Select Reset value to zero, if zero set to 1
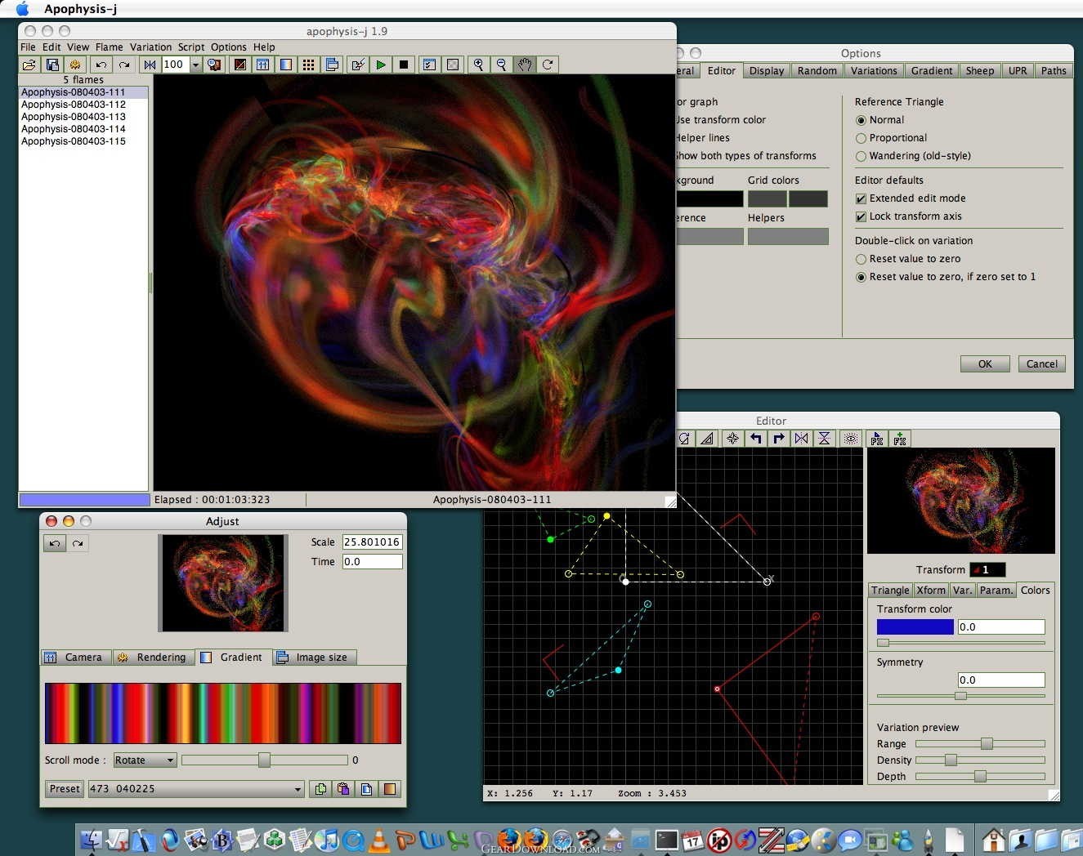The image size is (1083, 856). [x=861, y=277]
